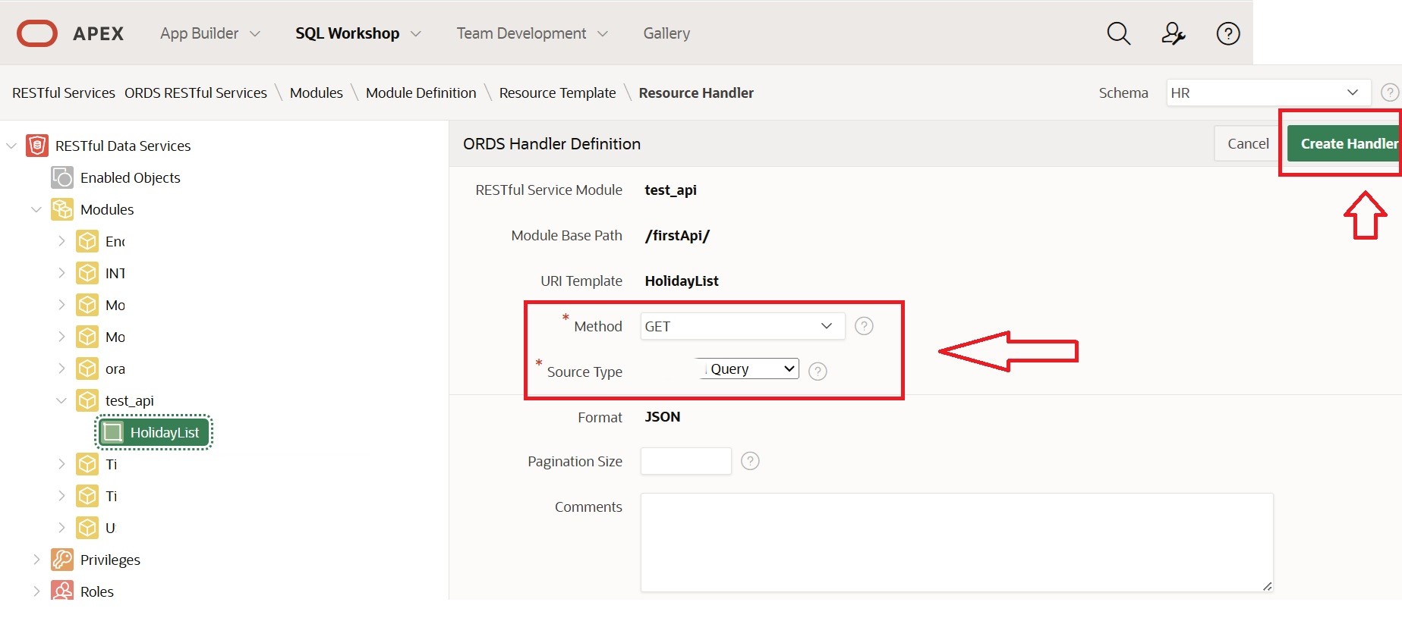Collapse the test_api module node

(x=61, y=400)
